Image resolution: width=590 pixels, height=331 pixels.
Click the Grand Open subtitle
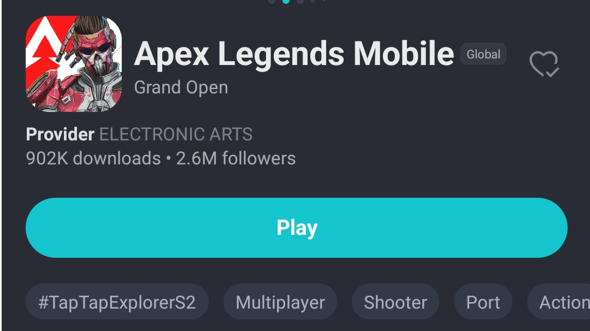(x=181, y=87)
